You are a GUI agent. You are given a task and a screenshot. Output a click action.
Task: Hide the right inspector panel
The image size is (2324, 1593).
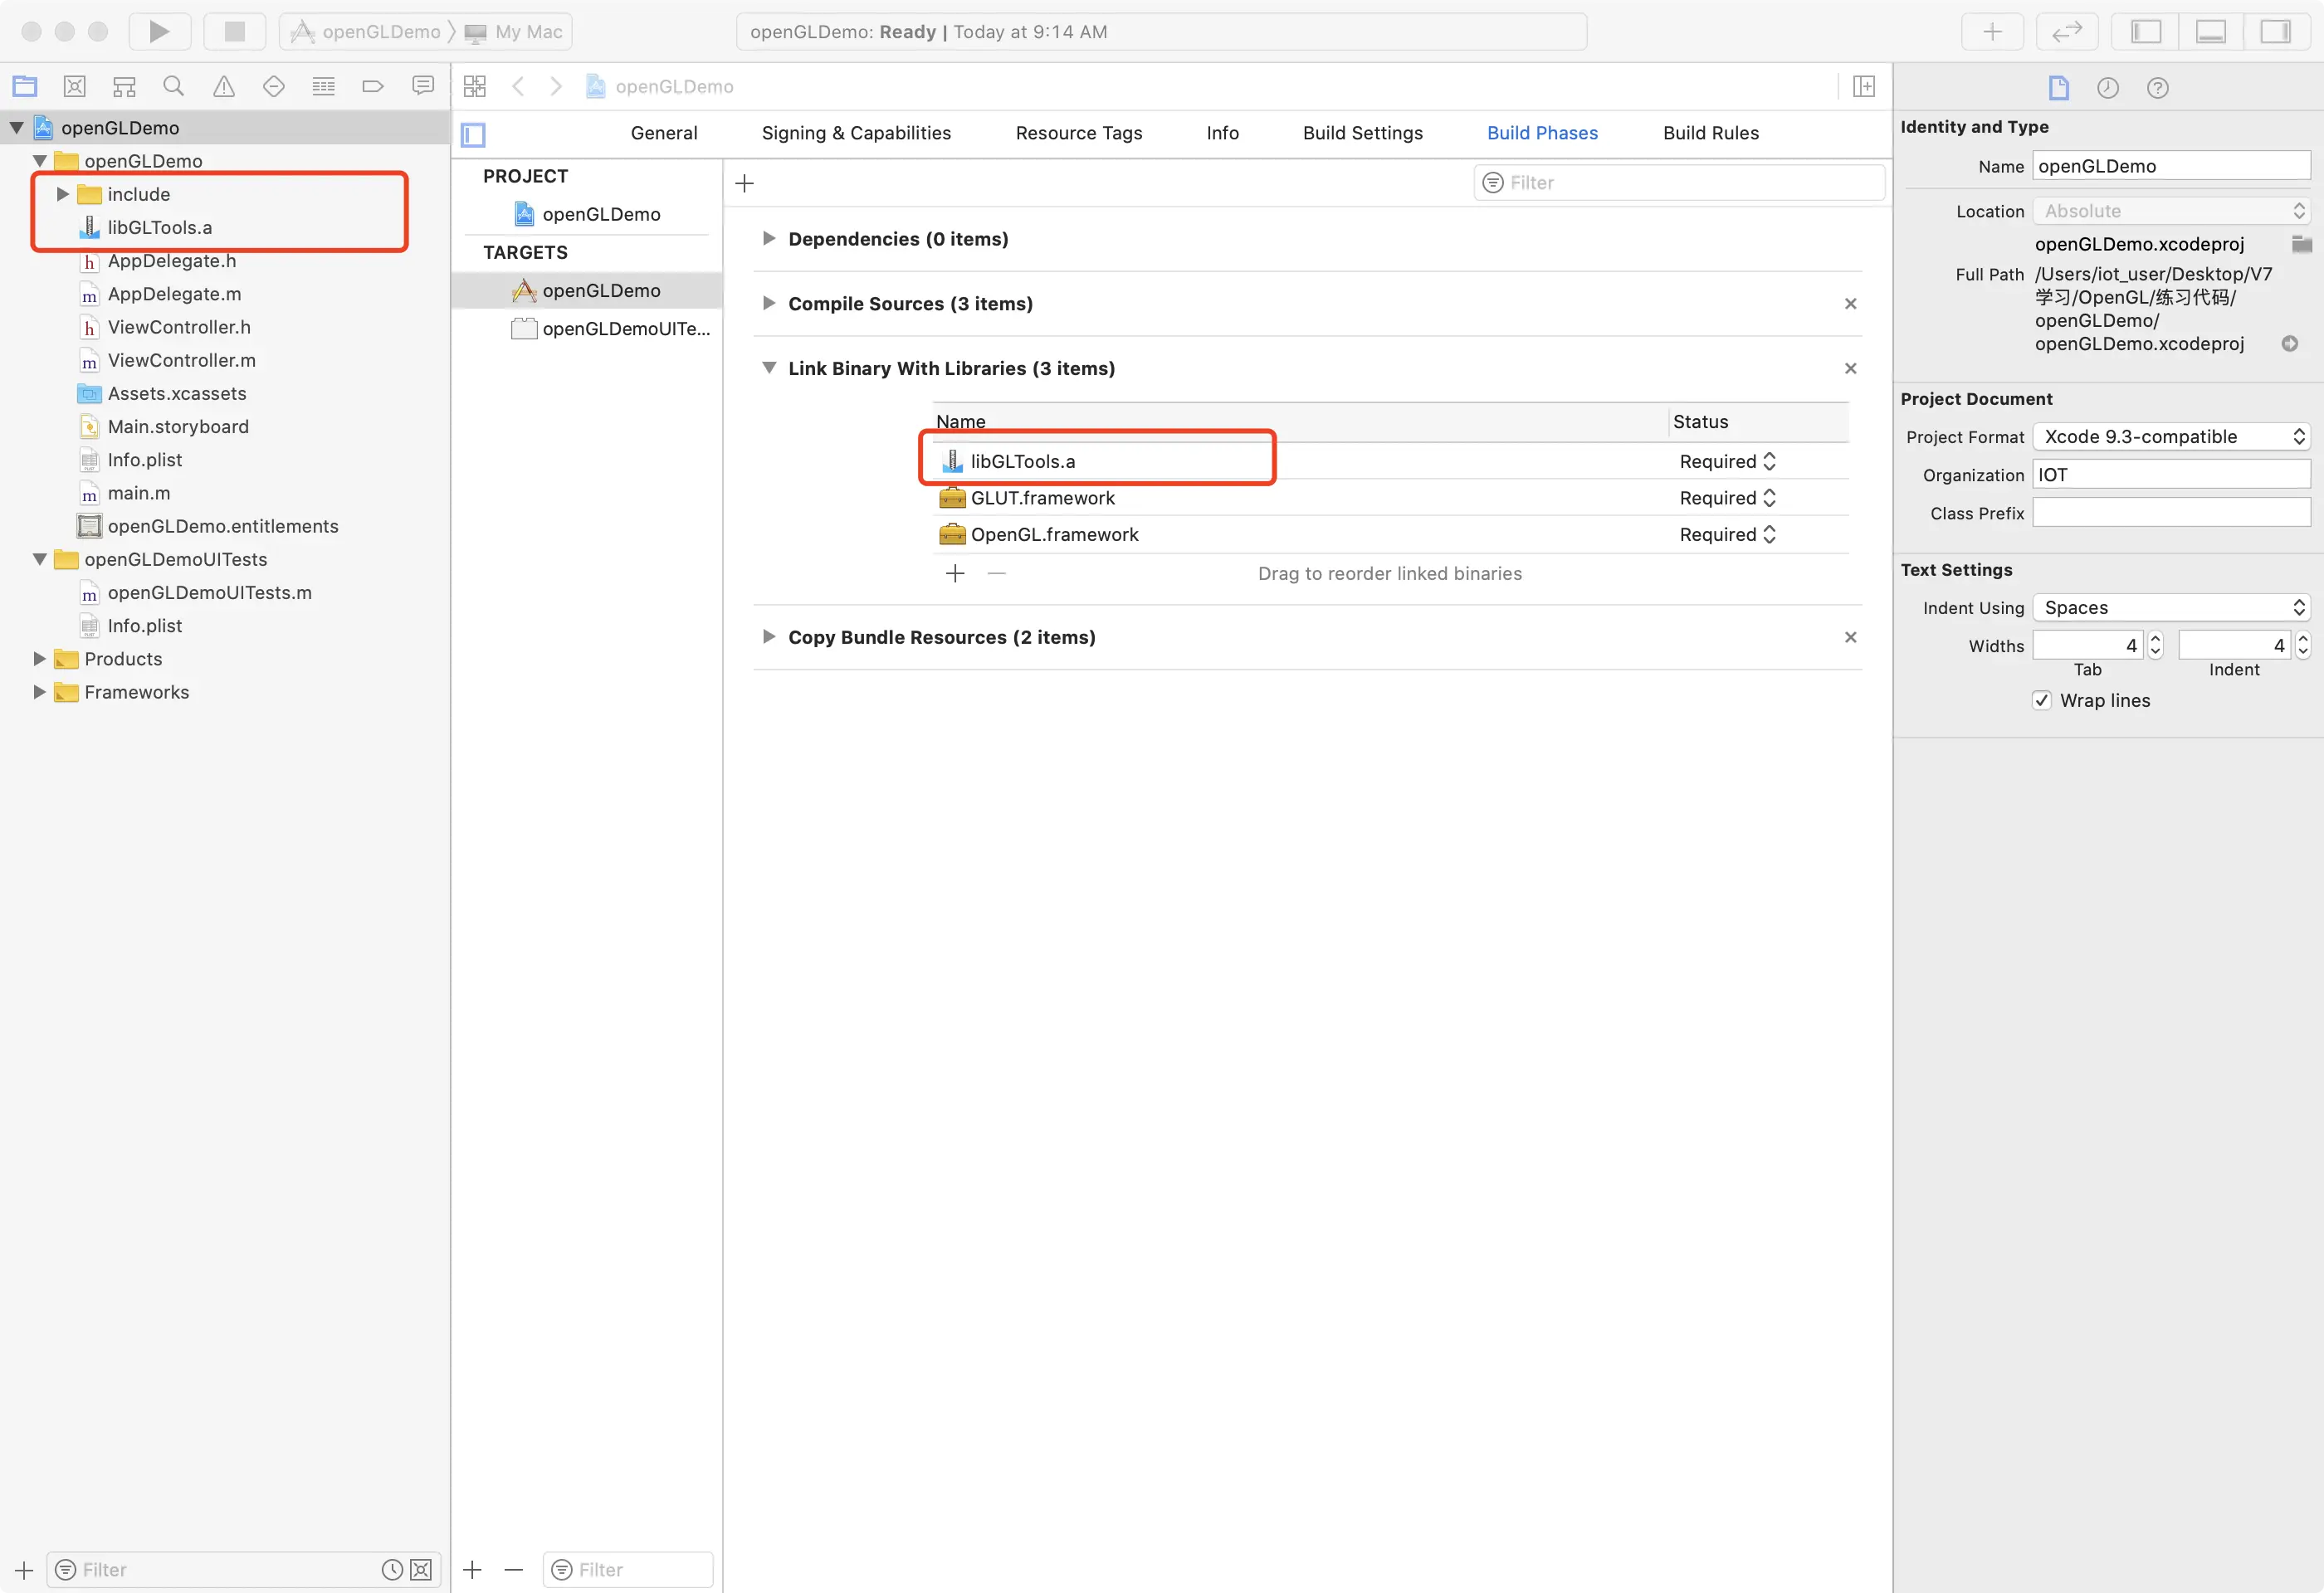click(x=2275, y=31)
